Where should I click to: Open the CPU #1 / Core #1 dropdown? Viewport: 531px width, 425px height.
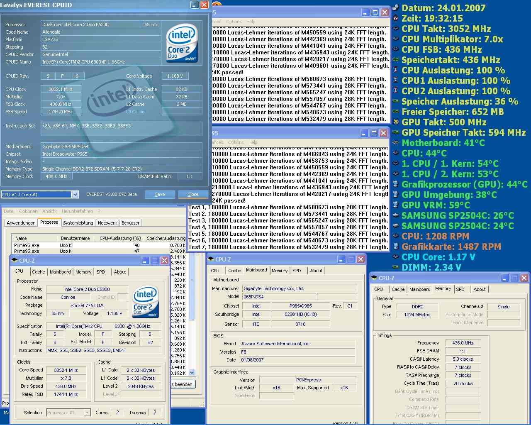[75, 194]
